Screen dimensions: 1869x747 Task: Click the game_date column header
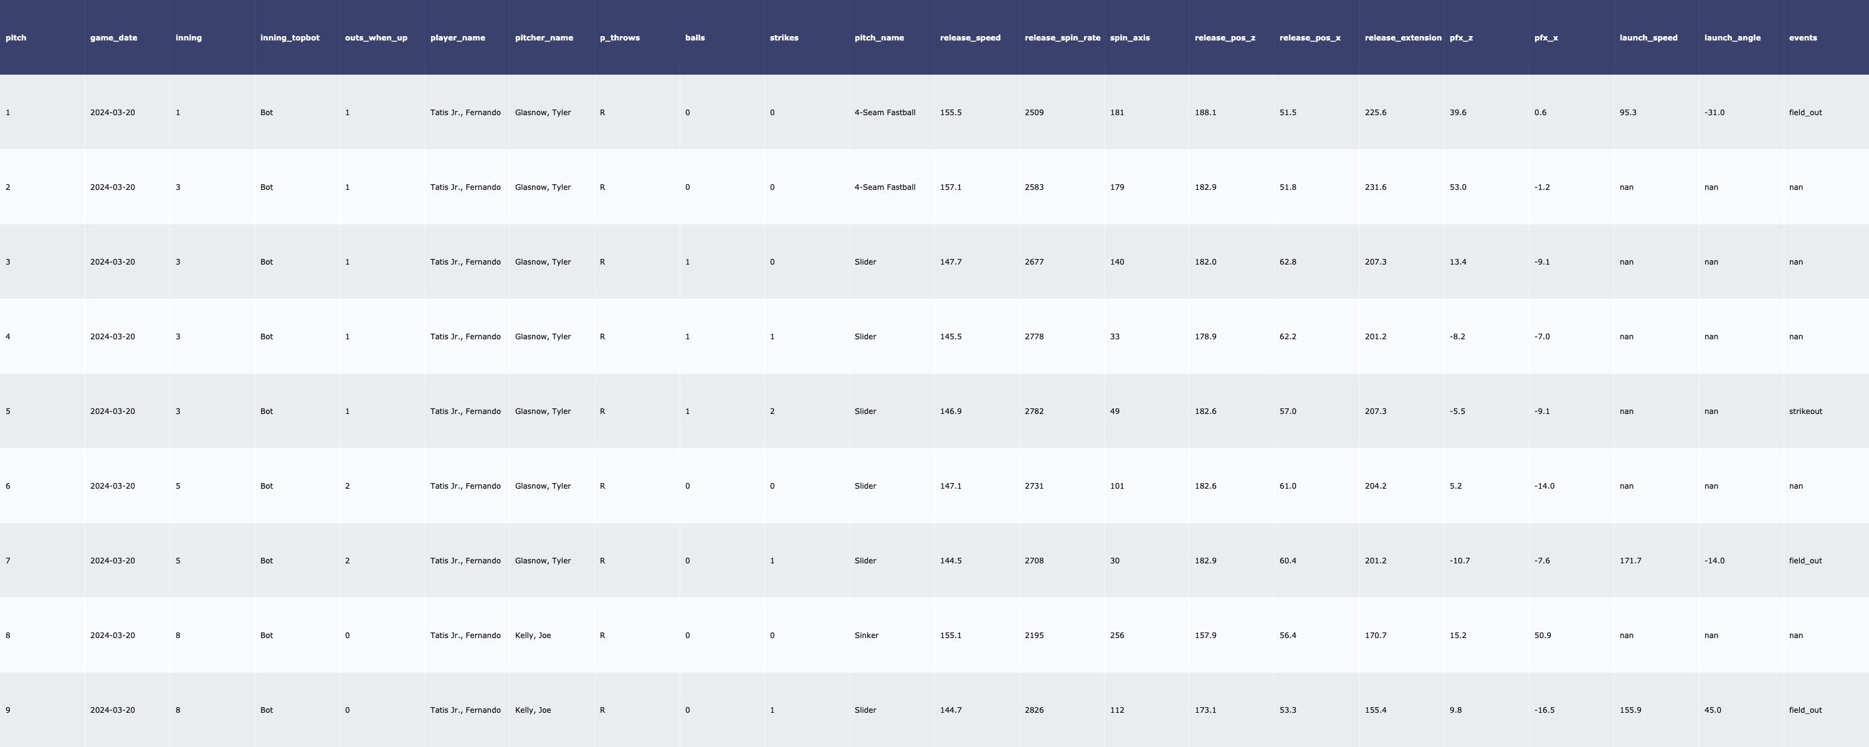tap(113, 38)
